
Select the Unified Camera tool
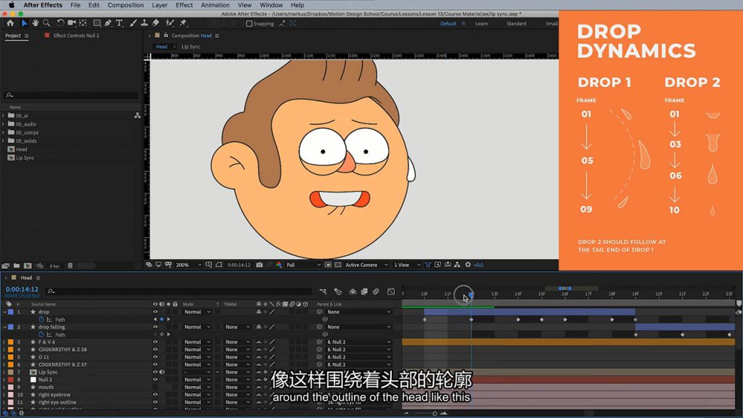click(72, 22)
